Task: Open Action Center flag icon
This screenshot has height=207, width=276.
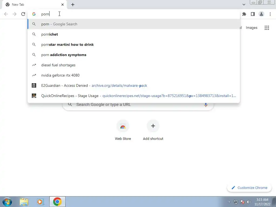Action: click(242, 202)
